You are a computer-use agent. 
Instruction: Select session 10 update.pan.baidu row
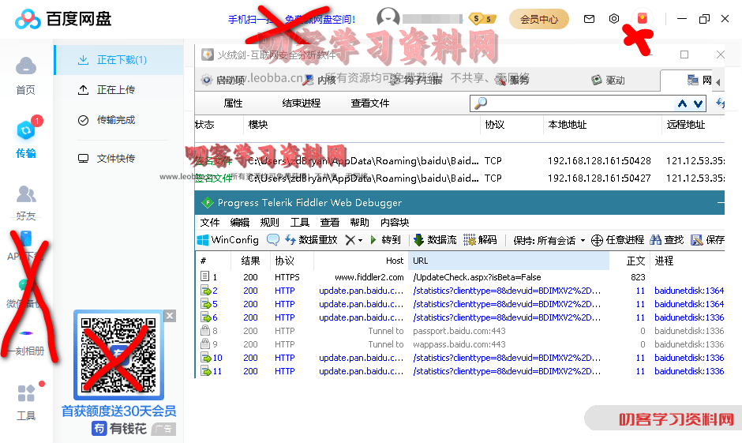(459, 358)
